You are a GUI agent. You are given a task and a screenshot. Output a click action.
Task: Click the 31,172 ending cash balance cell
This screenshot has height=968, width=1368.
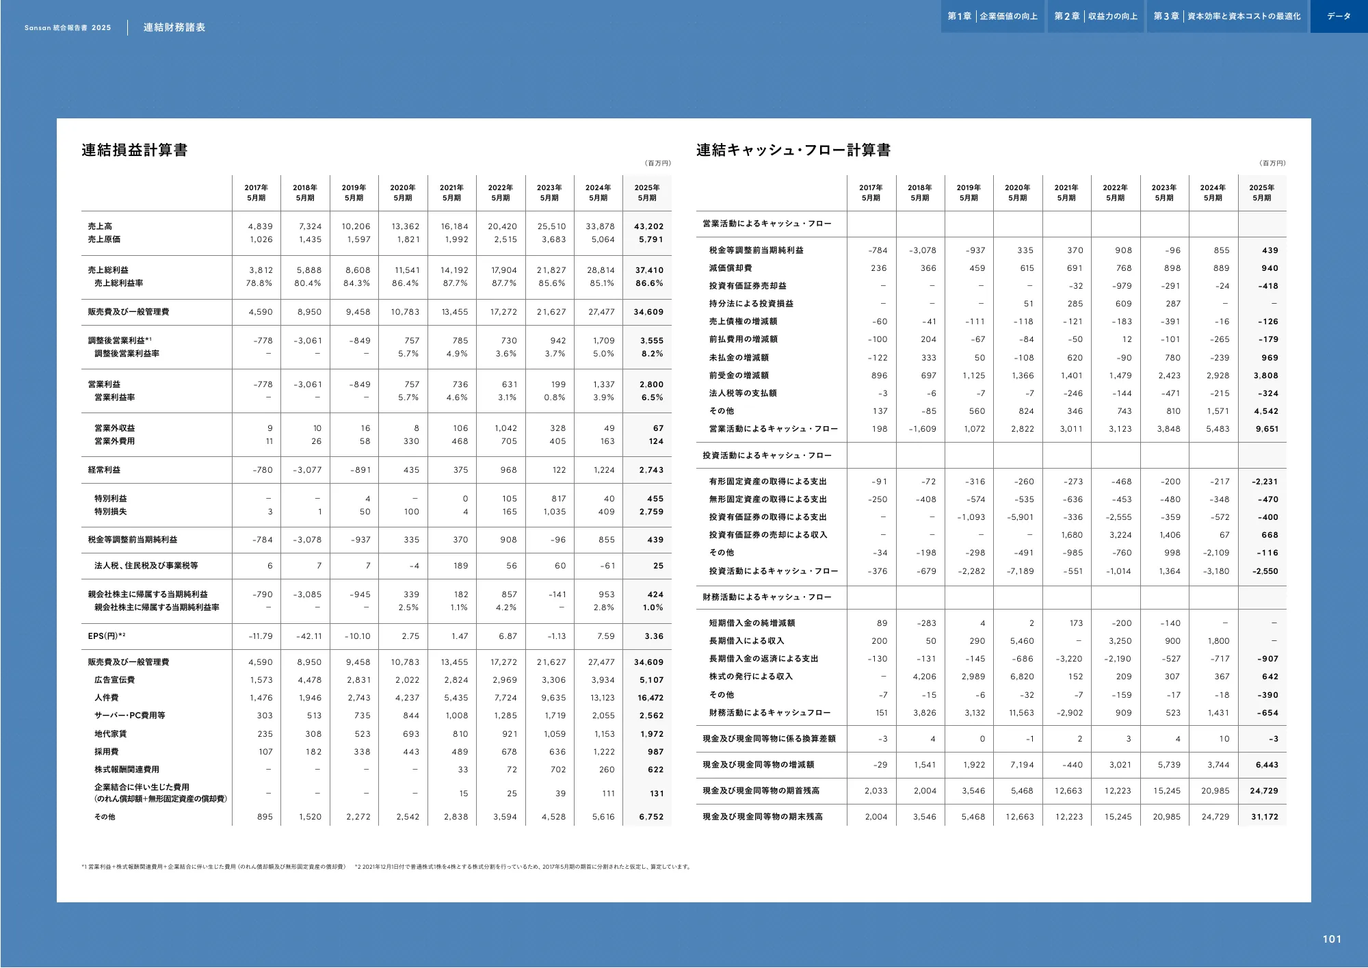coord(1264,817)
